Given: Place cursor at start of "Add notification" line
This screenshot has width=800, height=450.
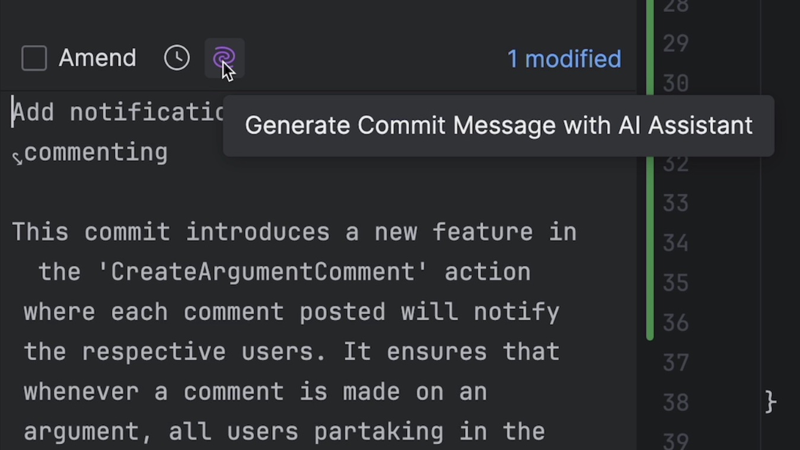Looking at the screenshot, I should tap(14, 112).
